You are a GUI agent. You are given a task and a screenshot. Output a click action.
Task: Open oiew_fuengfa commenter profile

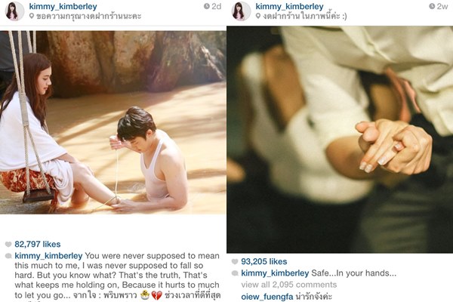(x=267, y=297)
